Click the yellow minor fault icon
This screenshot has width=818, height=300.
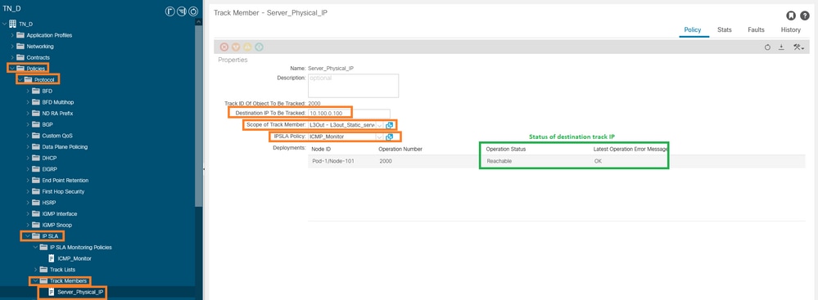[x=247, y=47]
